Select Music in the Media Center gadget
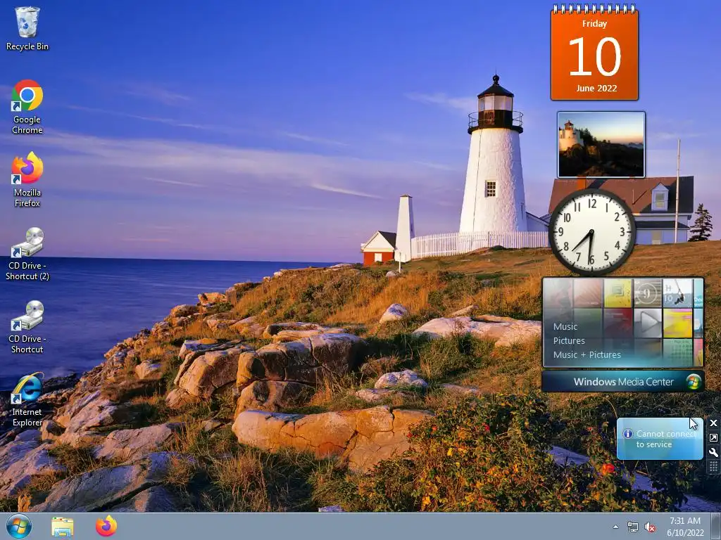The image size is (721, 540). (x=565, y=326)
